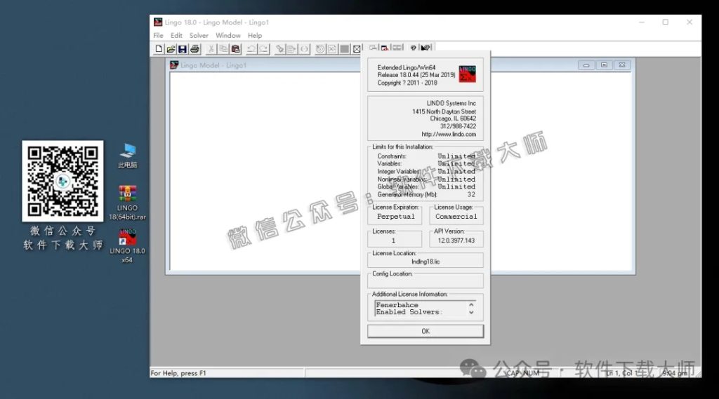Click the Print toolbar icon
The width and height of the screenshot is (719, 399).
click(194, 49)
